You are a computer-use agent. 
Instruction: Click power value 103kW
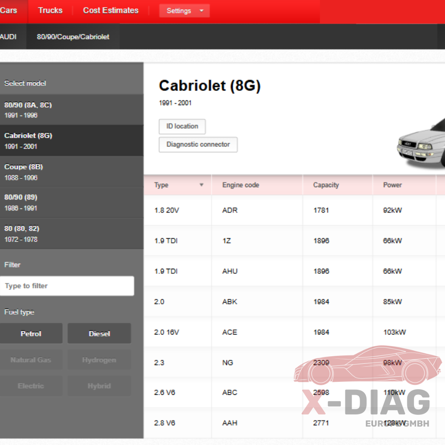[x=394, y=332]
